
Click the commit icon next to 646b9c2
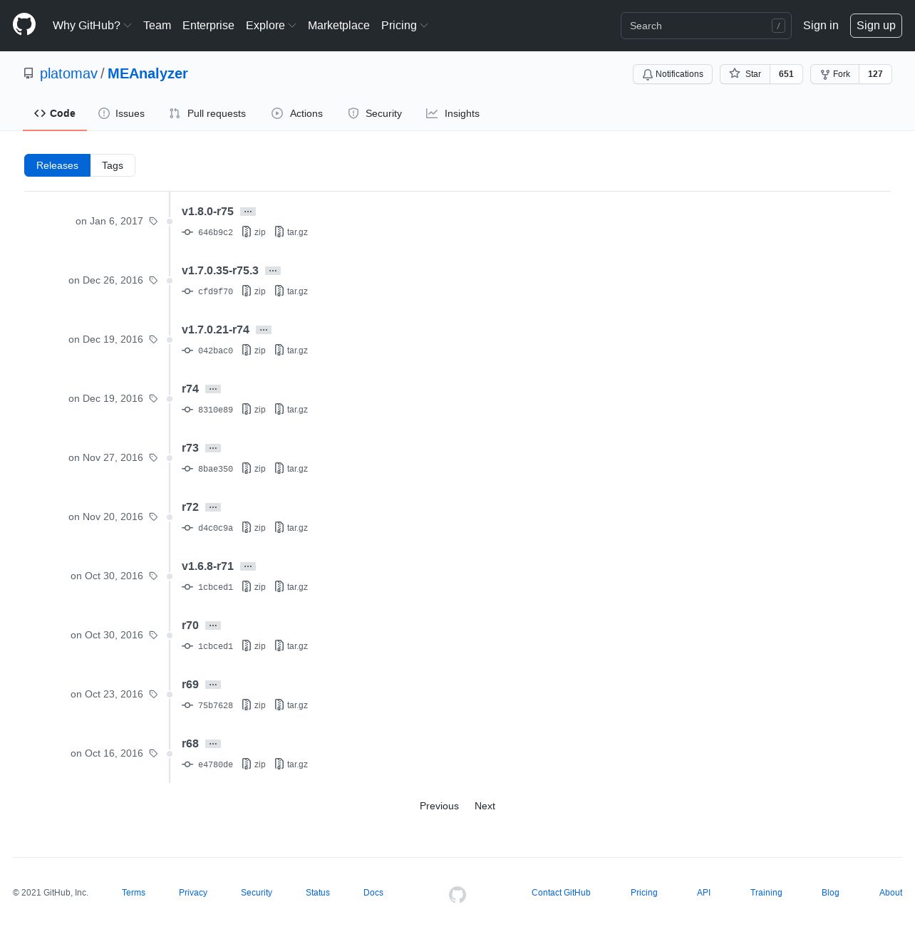click(187, 232)
